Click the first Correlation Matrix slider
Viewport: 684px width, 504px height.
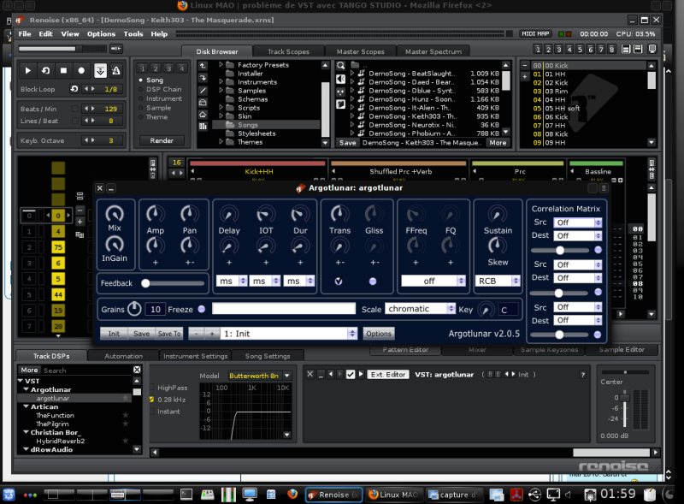[560, 250]
